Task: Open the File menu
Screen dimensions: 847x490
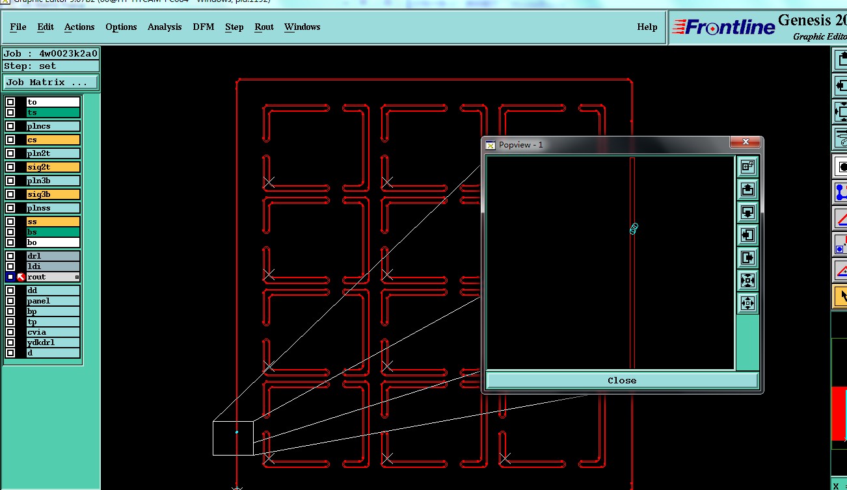Action: coord(18,27)
